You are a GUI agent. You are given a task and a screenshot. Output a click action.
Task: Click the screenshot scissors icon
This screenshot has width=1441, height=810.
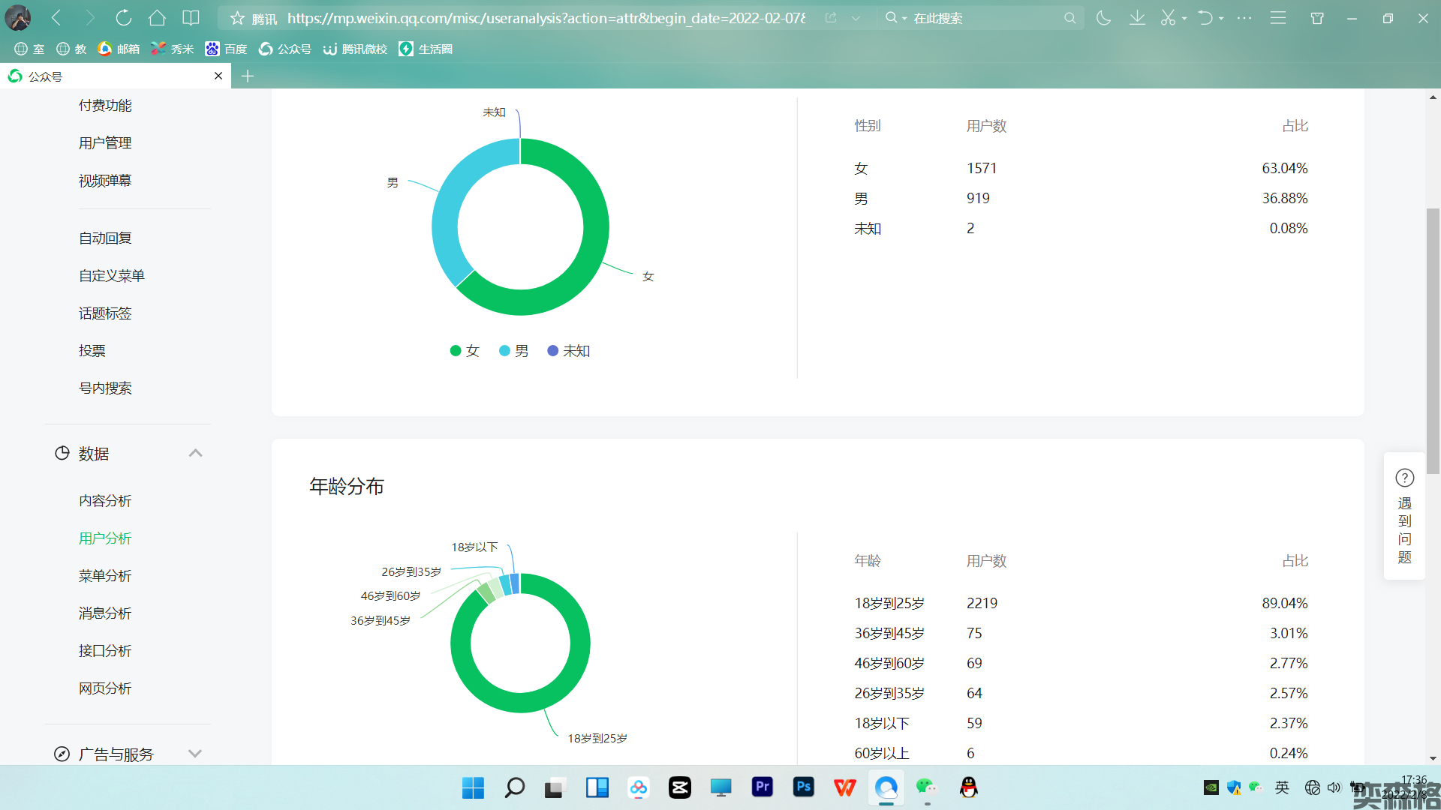(x=1168, y=18)
